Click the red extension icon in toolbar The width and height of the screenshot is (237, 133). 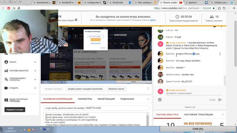pos(9,8)
